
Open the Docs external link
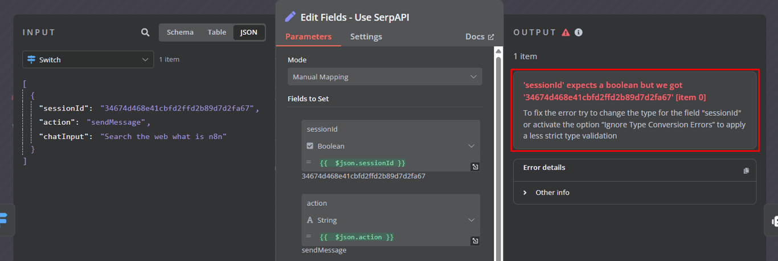coord(480,36)
